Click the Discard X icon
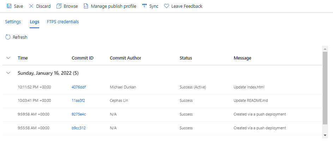 (x=31, y=6)
